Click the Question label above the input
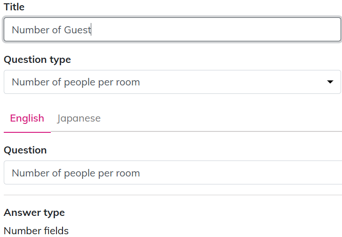The image size is (342, 237). (x=25, y=150)
